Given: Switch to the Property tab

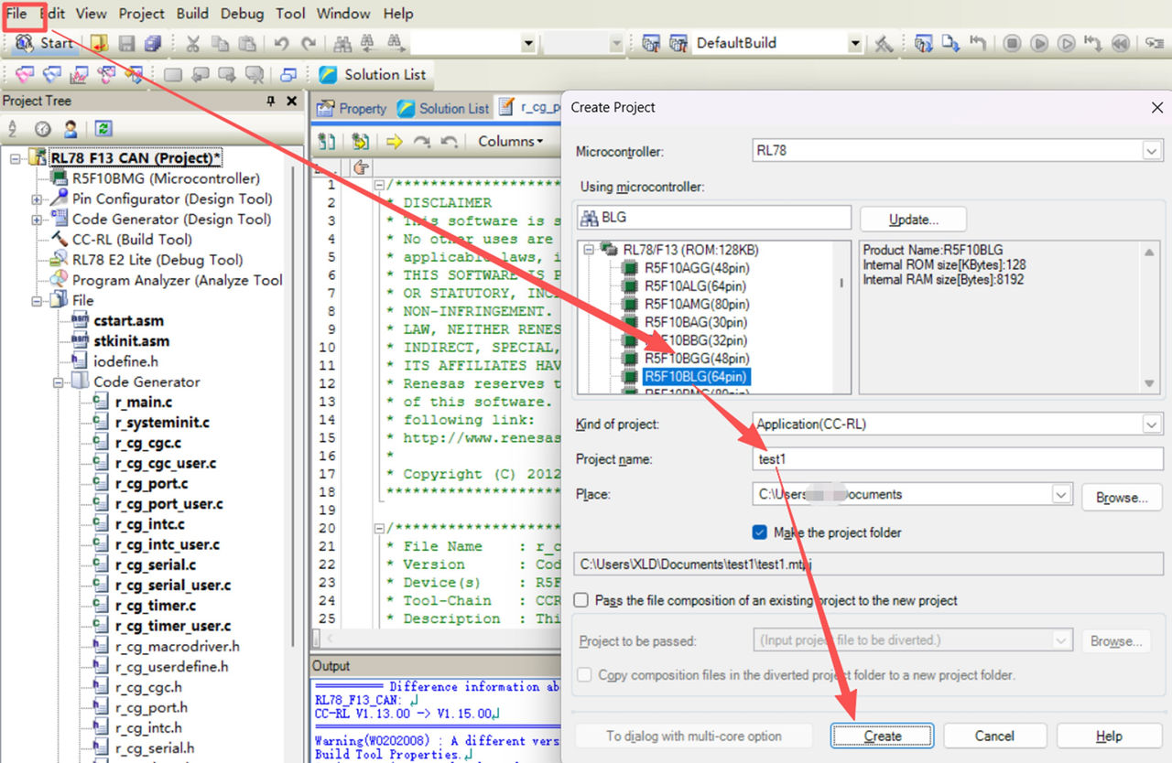Looking at the screenshot, I should pyautogui.click(x=353, y=108).
